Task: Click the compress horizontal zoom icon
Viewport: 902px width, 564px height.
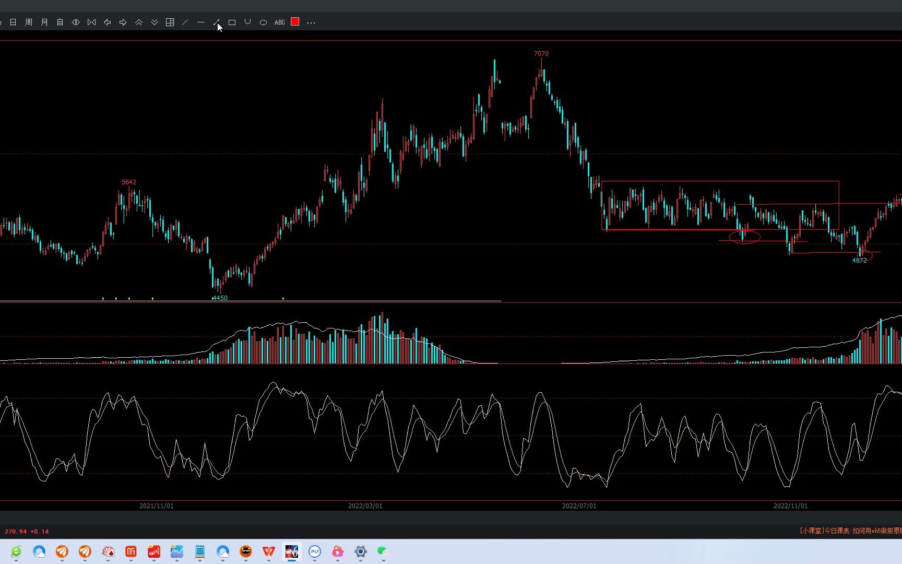Action: click(x=92, y=22)
